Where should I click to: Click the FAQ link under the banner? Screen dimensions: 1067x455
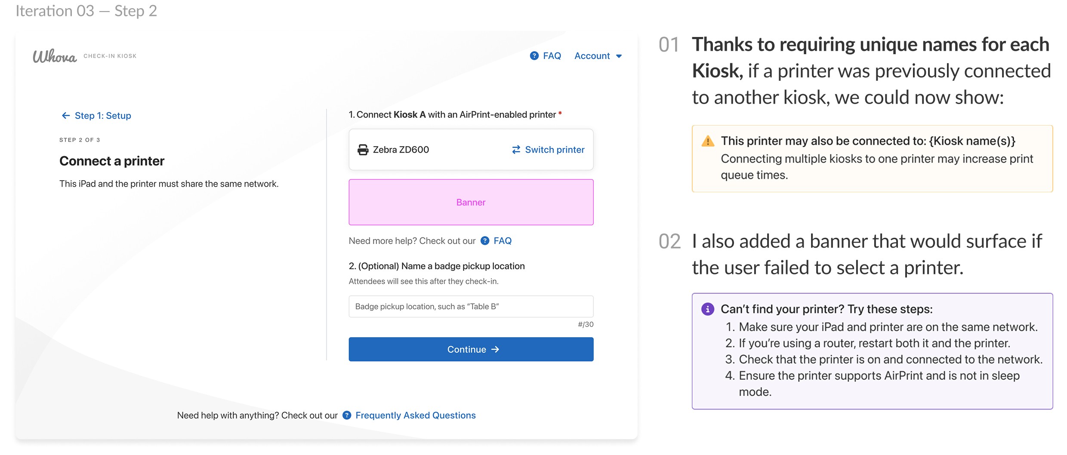point(502,241)
